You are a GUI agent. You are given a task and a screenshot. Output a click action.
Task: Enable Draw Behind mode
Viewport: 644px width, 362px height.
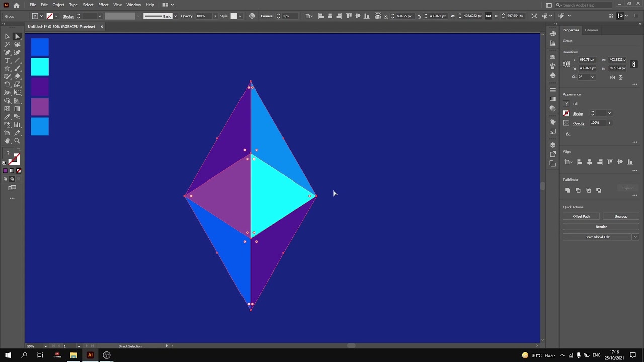[12, 179]
